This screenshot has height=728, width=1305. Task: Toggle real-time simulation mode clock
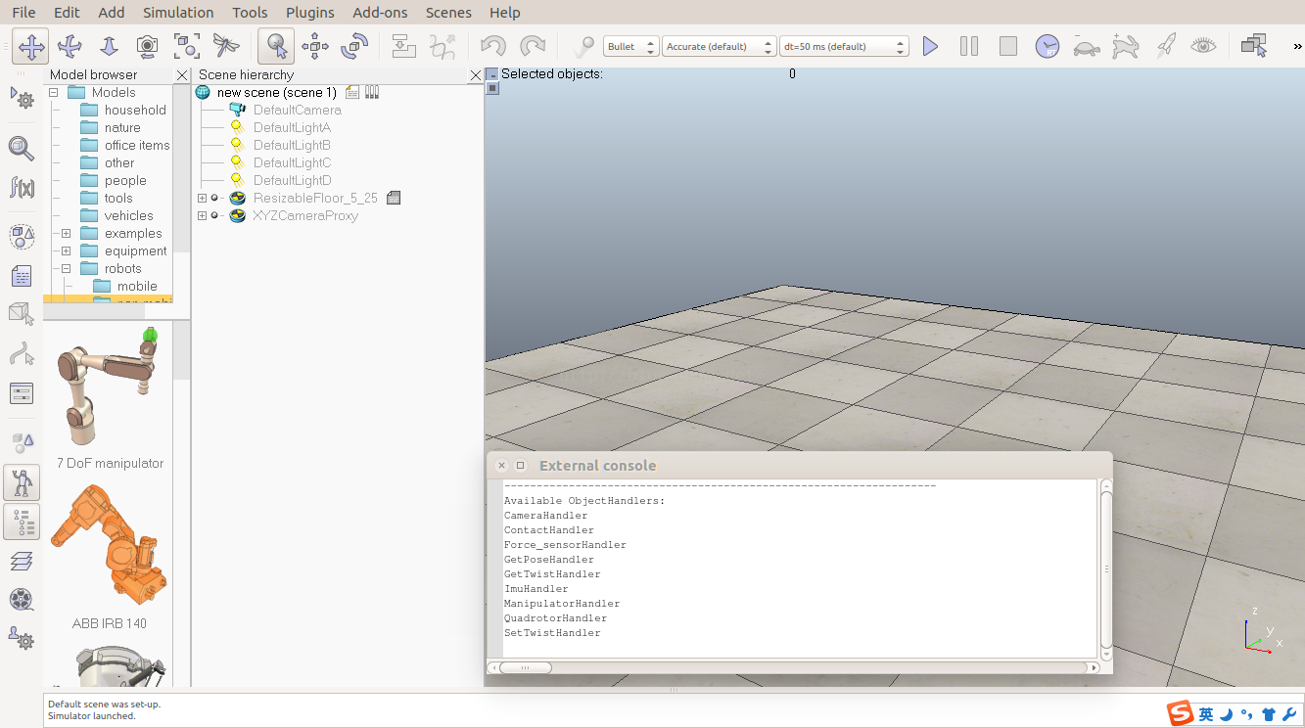point(1048,46)
